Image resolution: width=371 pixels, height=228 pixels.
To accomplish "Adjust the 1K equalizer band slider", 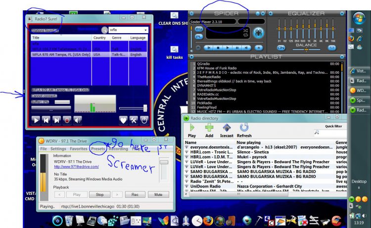I will tap(309, 29).
